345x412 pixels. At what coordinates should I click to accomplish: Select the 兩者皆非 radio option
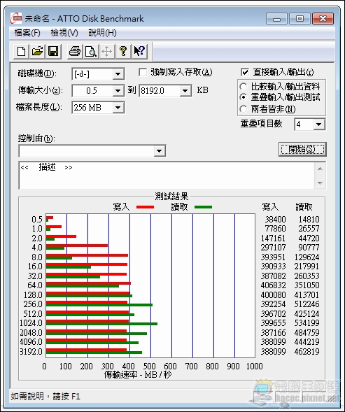click(x=244, y=109)
